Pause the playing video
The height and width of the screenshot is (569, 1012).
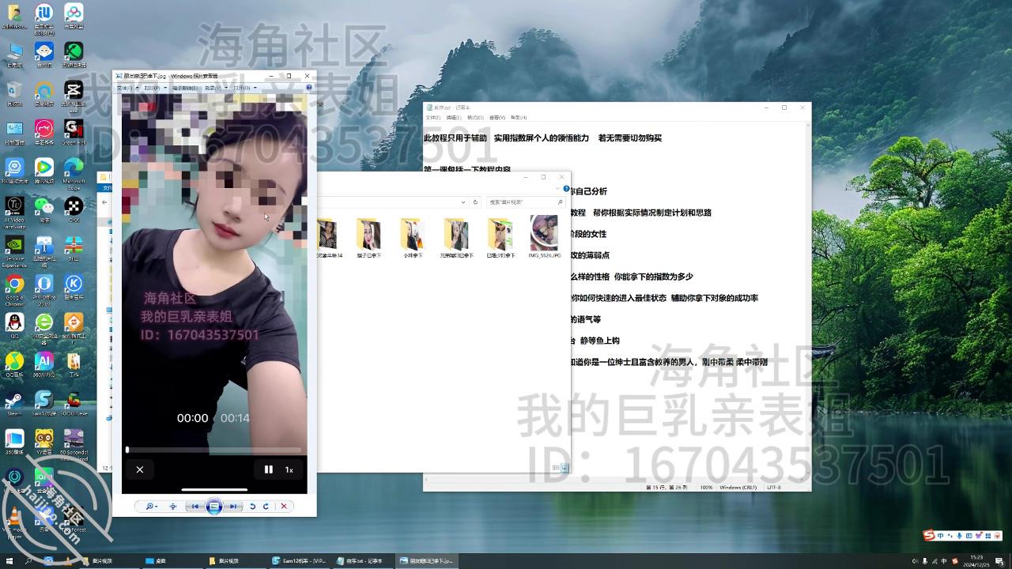point(268,469)
